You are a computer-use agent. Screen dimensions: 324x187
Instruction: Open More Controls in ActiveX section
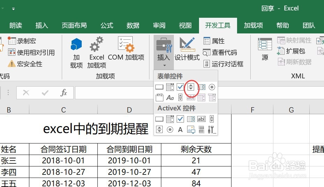pyautogui.click(x=212, y=130)
